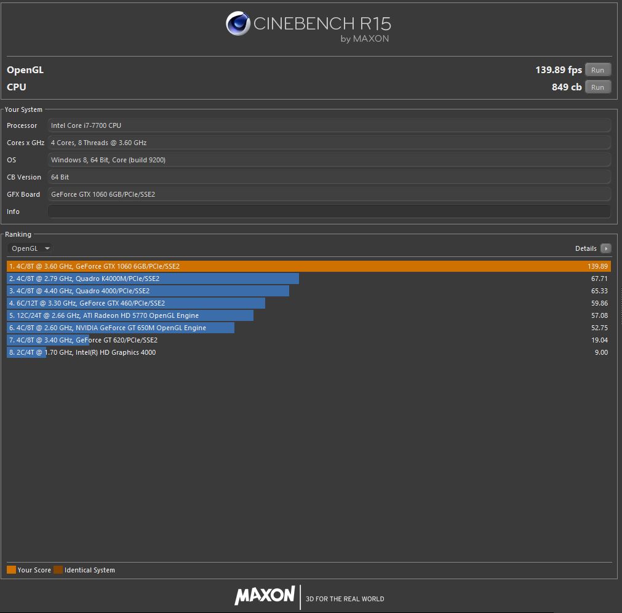Click the GFX Board GeForce GTX 1060 field
Viewport: 622px width, 613px height.
tap(329, 194)
